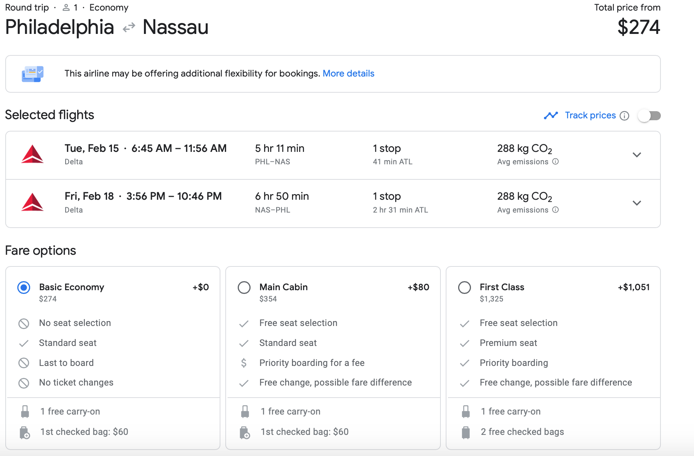The width and height of the screenshot is (694, 456).
Task: Click the passenger count person icon
Action: coord(66,8)
